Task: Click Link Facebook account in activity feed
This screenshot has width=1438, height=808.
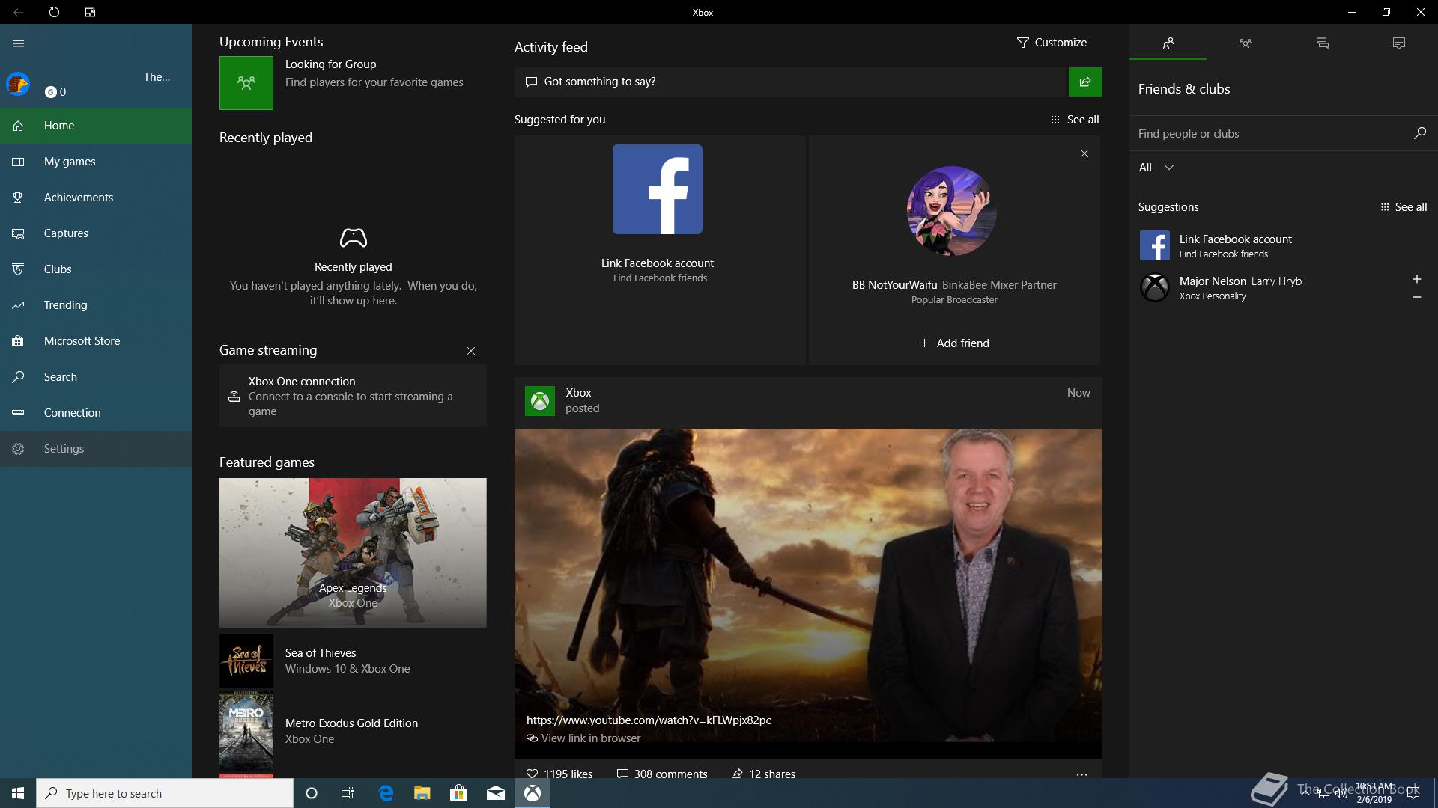Action: point(658,263)
